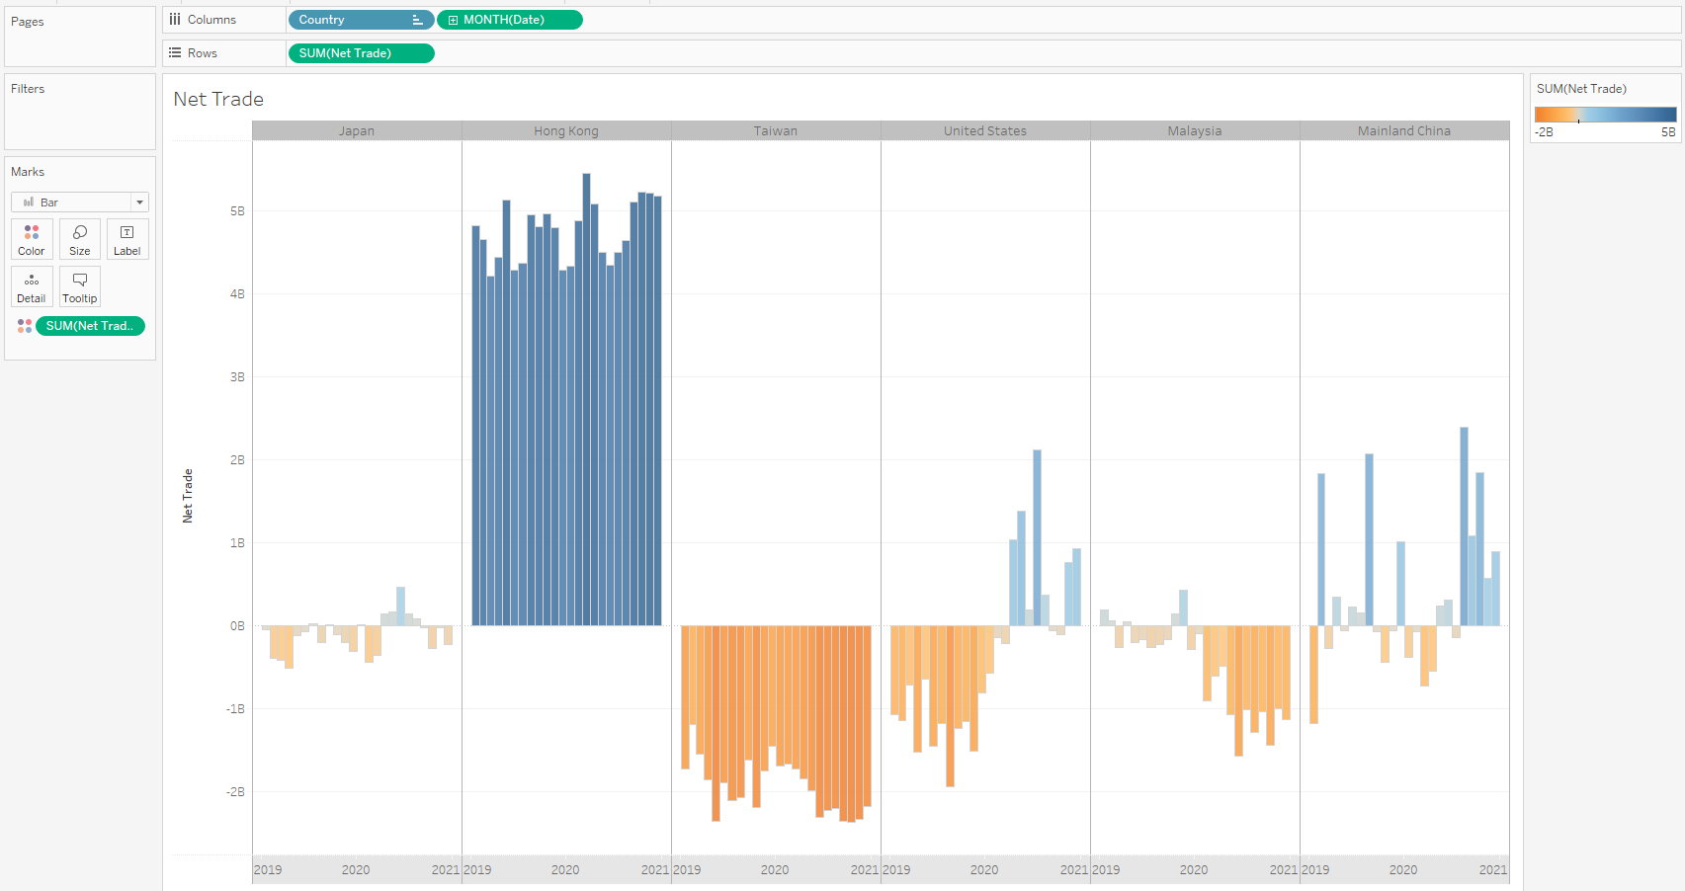Click the Rows shelf icon
The image size is (1685, 891).
175,53
